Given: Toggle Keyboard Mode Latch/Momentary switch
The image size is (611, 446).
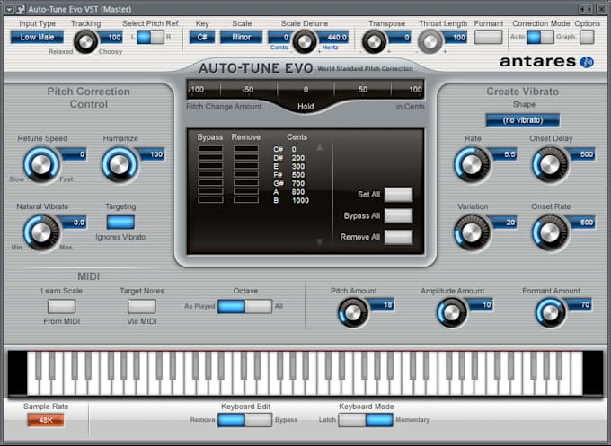Looking at the screenshot, I should point(366,420).
